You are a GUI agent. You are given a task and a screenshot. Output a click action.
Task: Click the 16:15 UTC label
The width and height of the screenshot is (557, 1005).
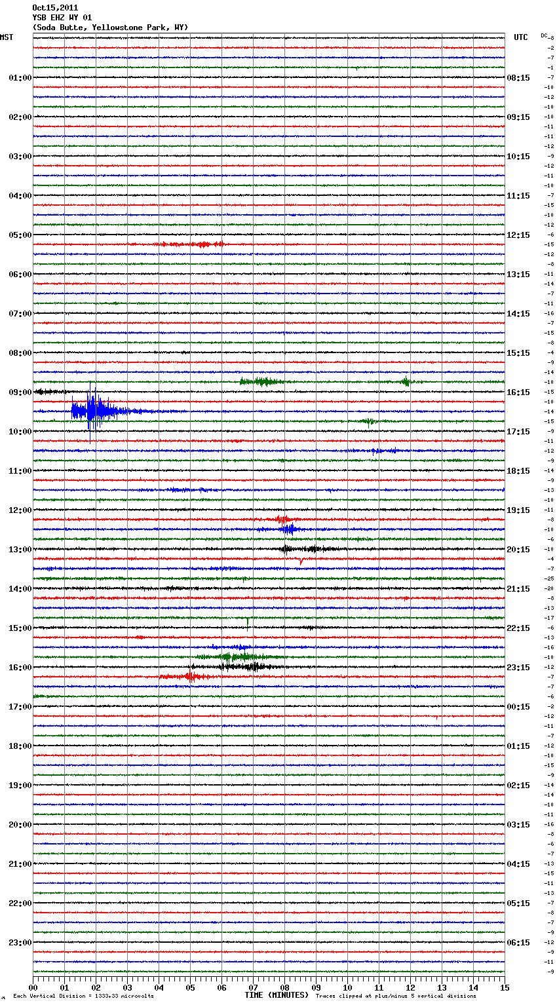pos(518,392)
